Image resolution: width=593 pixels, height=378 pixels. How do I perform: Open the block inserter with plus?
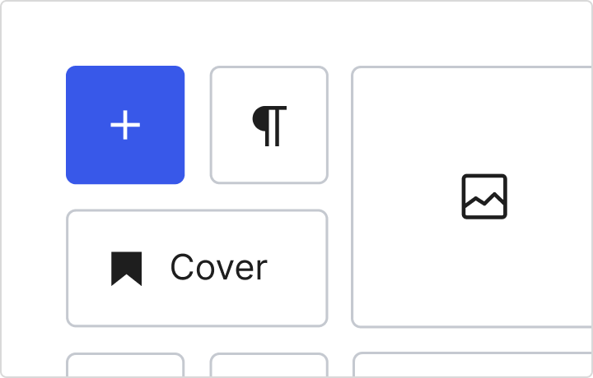[125, 125]
